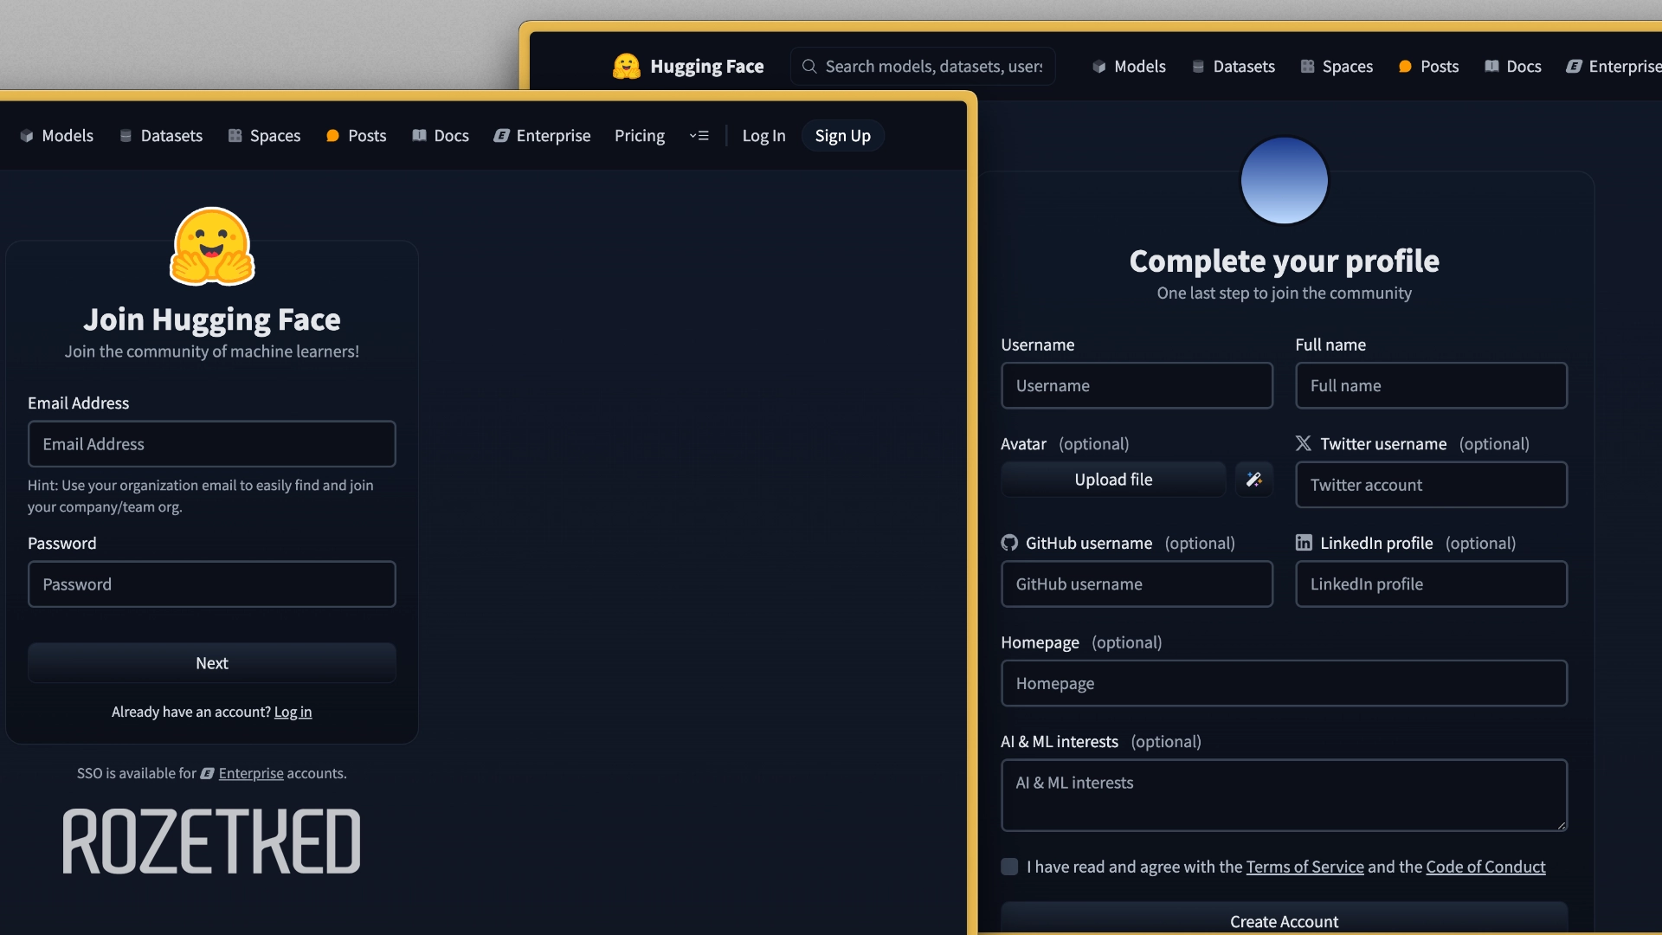
Task: Focus the Username field
Action: click(1137, 386)
